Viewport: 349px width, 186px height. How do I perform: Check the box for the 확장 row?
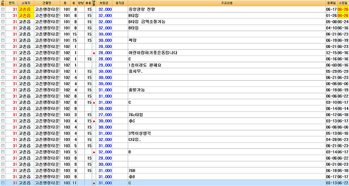click(x=3, y=41)
